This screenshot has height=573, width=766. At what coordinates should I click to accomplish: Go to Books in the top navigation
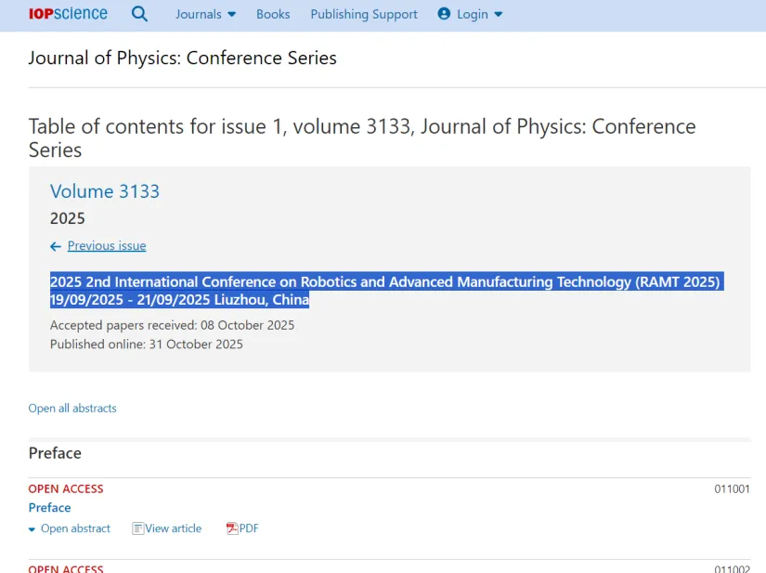(x=273, y=14)
